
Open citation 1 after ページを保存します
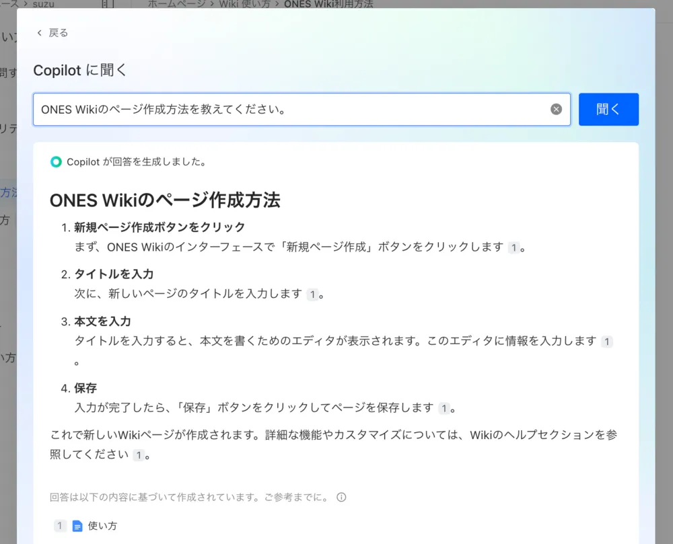[444, 408]
